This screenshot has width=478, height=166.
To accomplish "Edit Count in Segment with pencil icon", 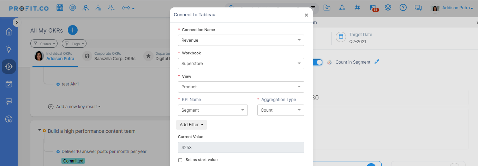I will [377, 62].
